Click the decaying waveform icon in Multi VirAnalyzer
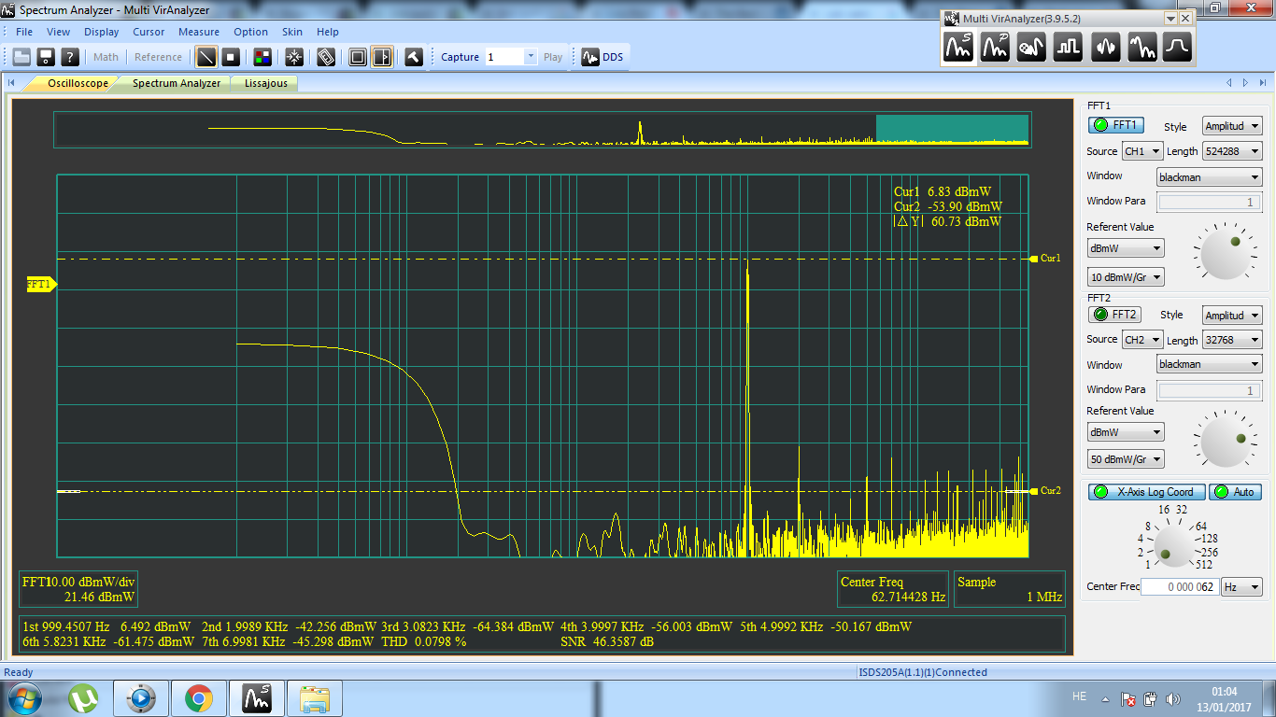Viewport: 1276px width, 717px height. coord(1141,47)
